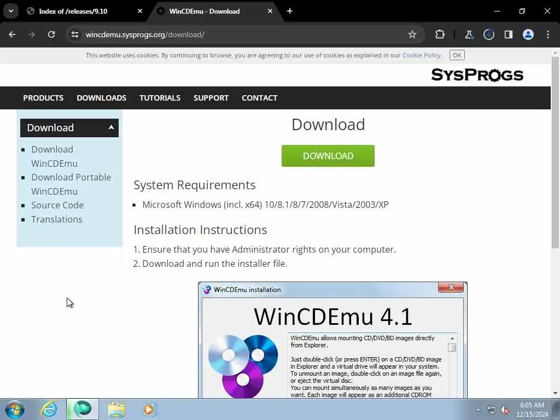Click the active browser taskbar icon
Screen dimensions: 560x420
click(82, 409)
